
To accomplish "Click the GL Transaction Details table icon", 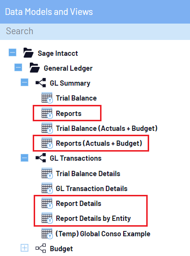I will [x=47, y=188].
